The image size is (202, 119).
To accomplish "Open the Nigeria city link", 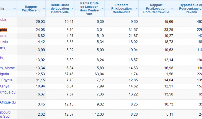I will 4,74.
